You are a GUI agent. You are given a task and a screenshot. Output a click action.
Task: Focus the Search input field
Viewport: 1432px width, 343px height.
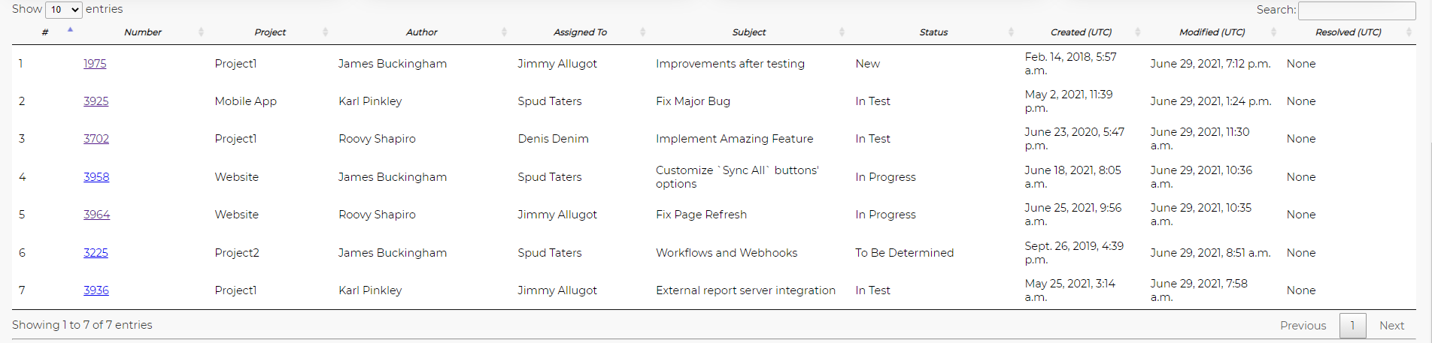(x=1357, y=11)
